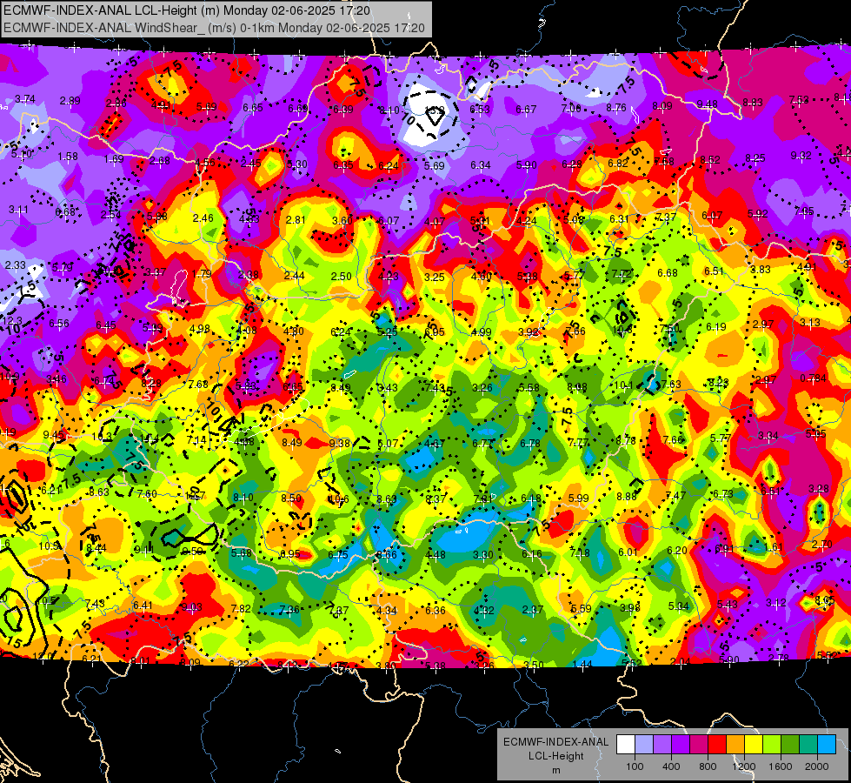Click 'ECMWF-INDEX-ANAL' text in the legend box
Screen dimensions: 851x783
coord(556,742)
